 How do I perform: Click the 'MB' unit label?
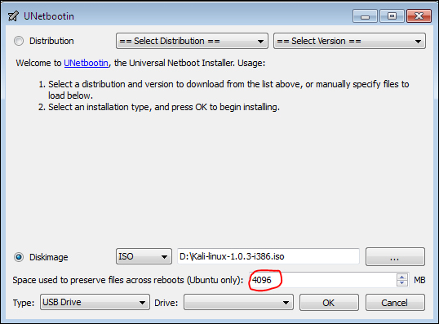[419, 280]
